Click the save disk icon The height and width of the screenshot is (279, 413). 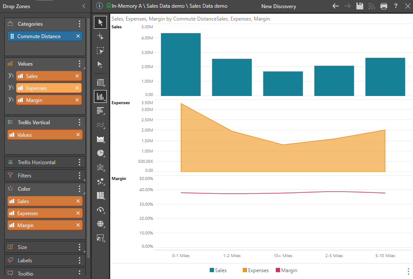(360, 6)
